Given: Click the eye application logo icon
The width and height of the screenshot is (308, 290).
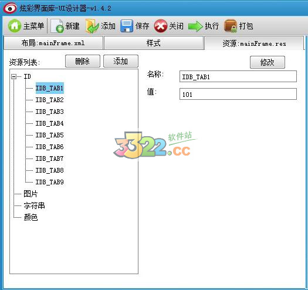Looking at the screenshot, I should click(x=10, y=8).
